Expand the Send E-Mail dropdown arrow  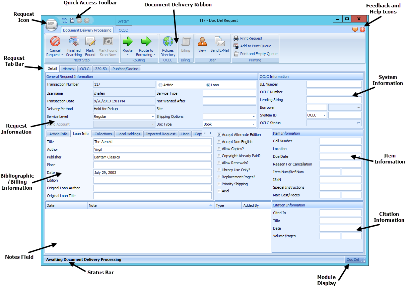pos(220,55)
